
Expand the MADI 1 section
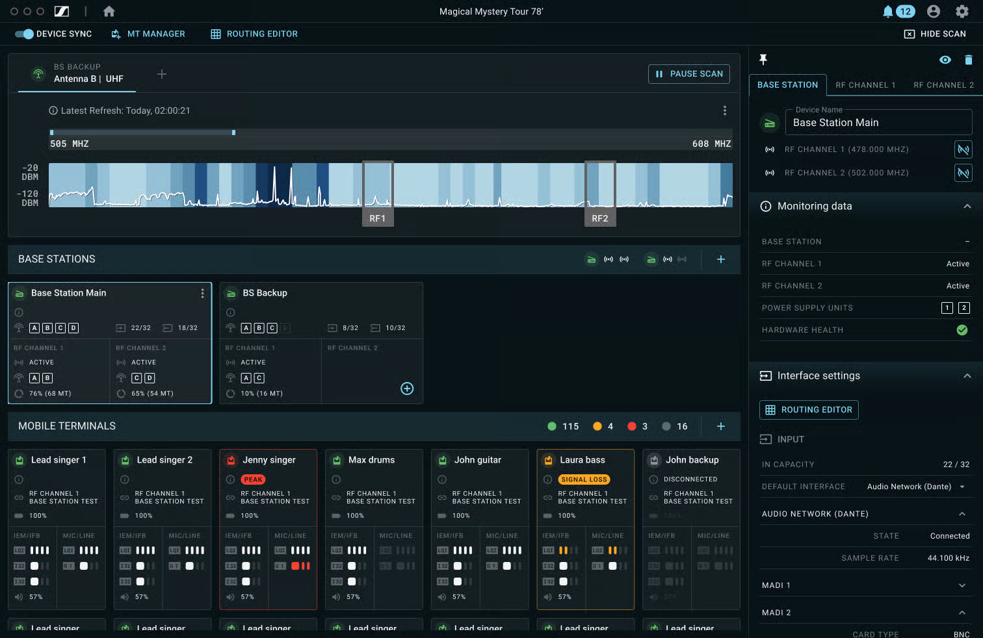(x=962, y=585)
